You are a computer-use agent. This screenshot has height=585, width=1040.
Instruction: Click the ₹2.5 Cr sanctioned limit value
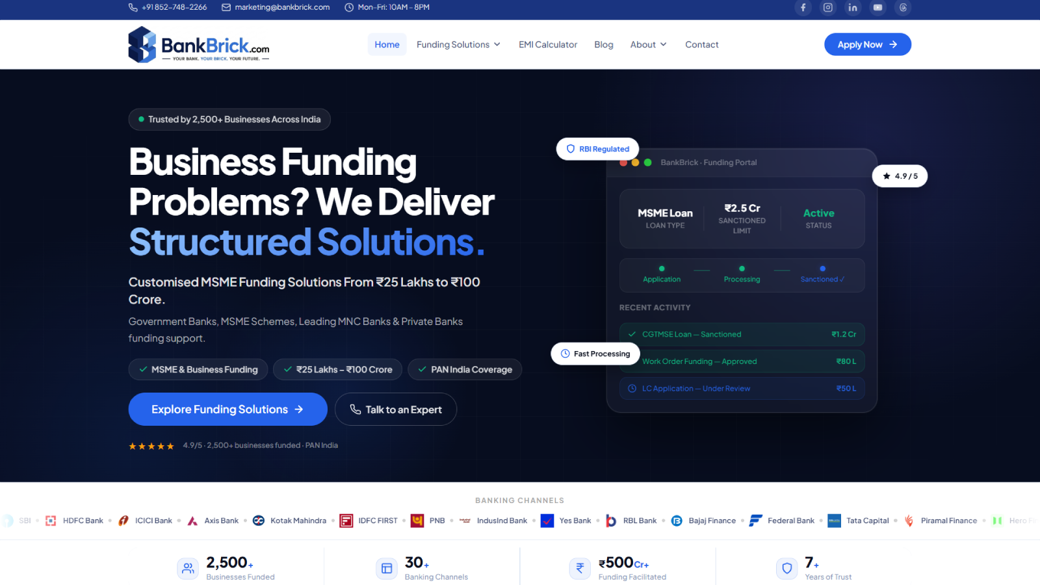click(742, 208)
